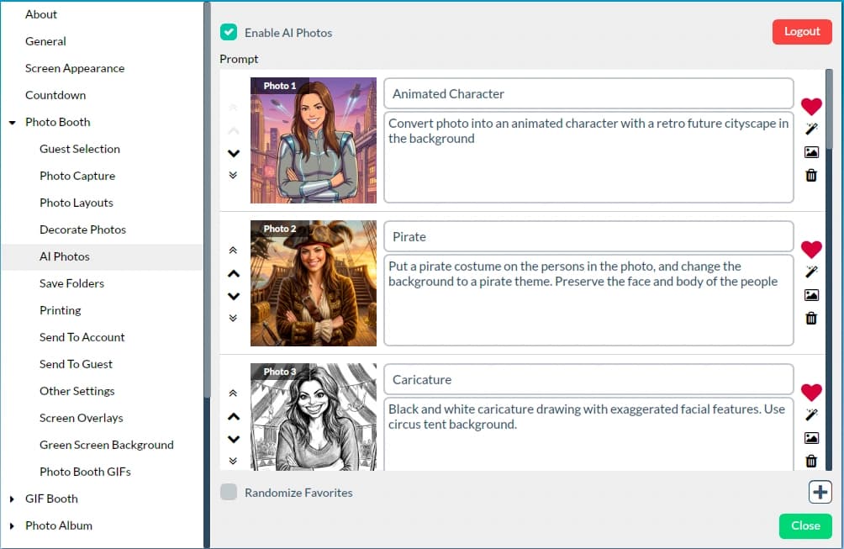Expand the GIF Booth section
The image size is (844, 549).
tap(12, 499)
